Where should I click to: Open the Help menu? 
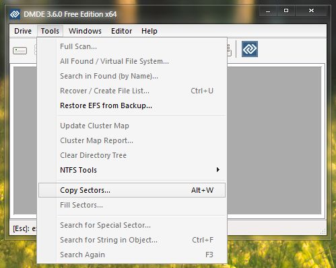tap(149, 31)
